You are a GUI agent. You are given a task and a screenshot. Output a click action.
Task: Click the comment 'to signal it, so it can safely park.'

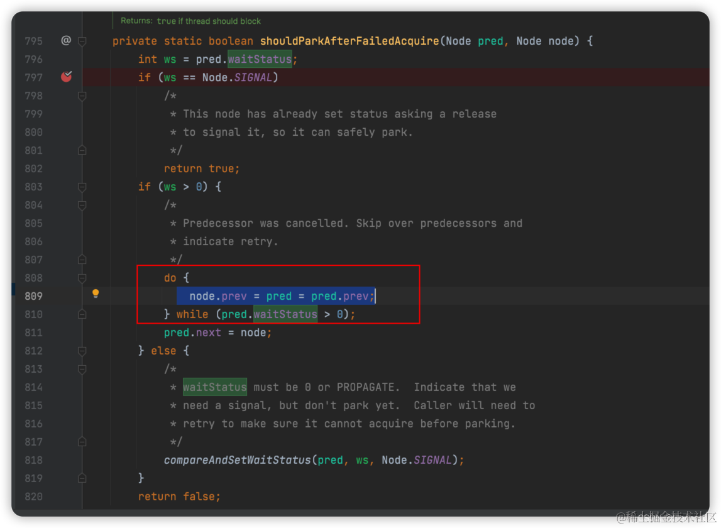(298, 133)
